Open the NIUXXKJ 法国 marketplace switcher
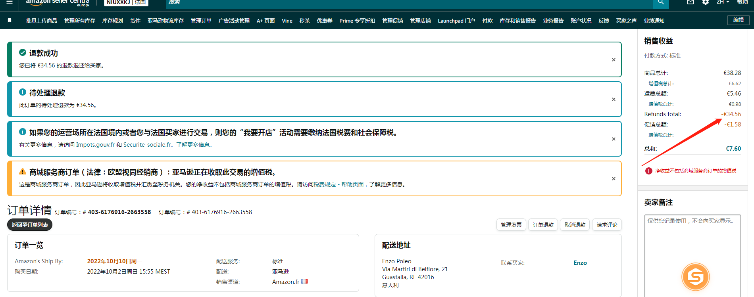 (126, 2)
